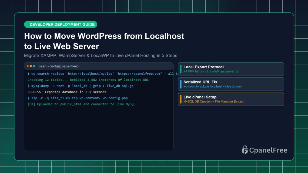Click 'SUCCESS: Exported database in 2.1 seconds'
Screen dimensions: 308x173
click(67, 92)
